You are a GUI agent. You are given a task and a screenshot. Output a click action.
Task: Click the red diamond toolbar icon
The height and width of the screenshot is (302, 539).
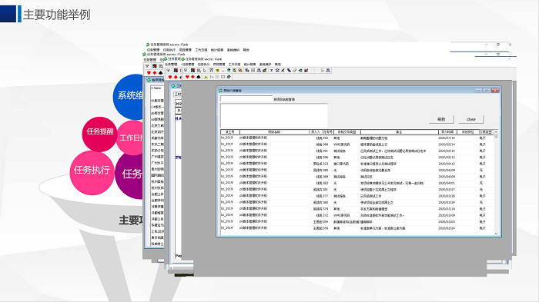click(x=192, y=77)
